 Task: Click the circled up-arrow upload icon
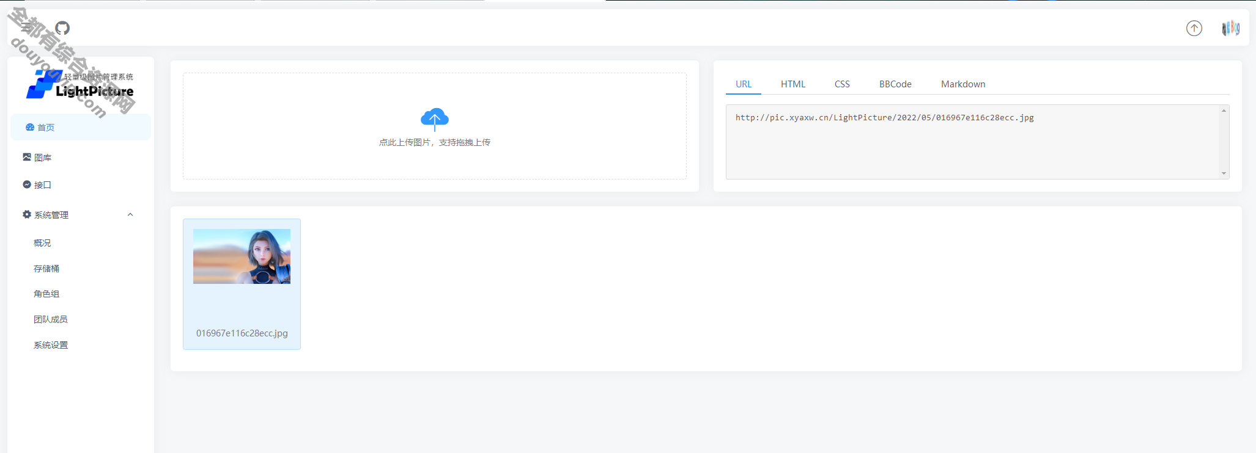[1194, 28]
